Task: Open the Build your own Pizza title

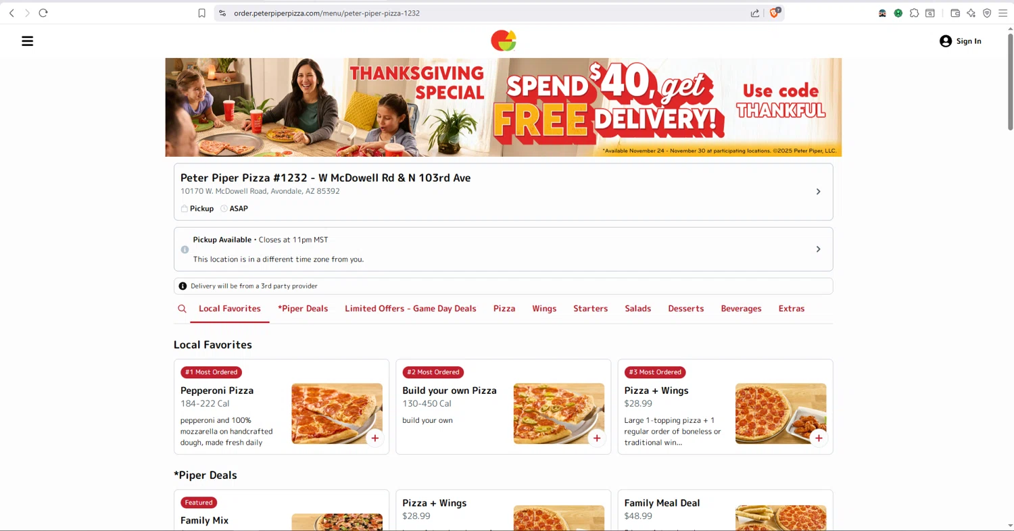Action: point(450,390)
